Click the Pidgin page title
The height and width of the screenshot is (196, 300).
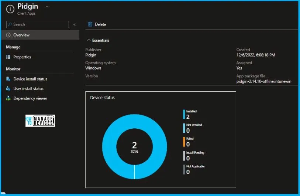[28, 6]
